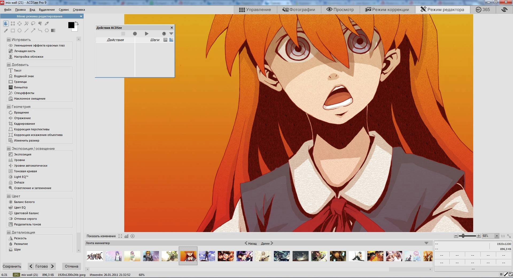Image resolution: width=513 pixels, height=278 pixels.
Task: Play preview icon next to histogram
Action: point(133,236)
